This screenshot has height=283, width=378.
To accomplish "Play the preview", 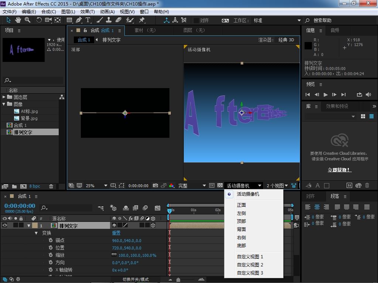I will 326,95.
